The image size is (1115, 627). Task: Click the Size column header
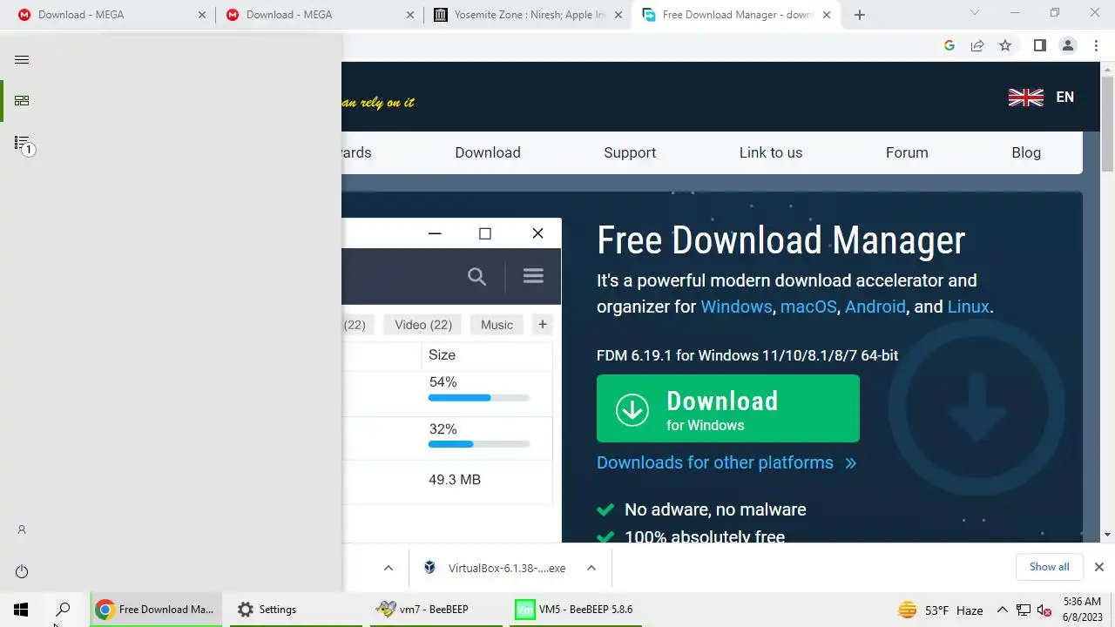point(442,355)
